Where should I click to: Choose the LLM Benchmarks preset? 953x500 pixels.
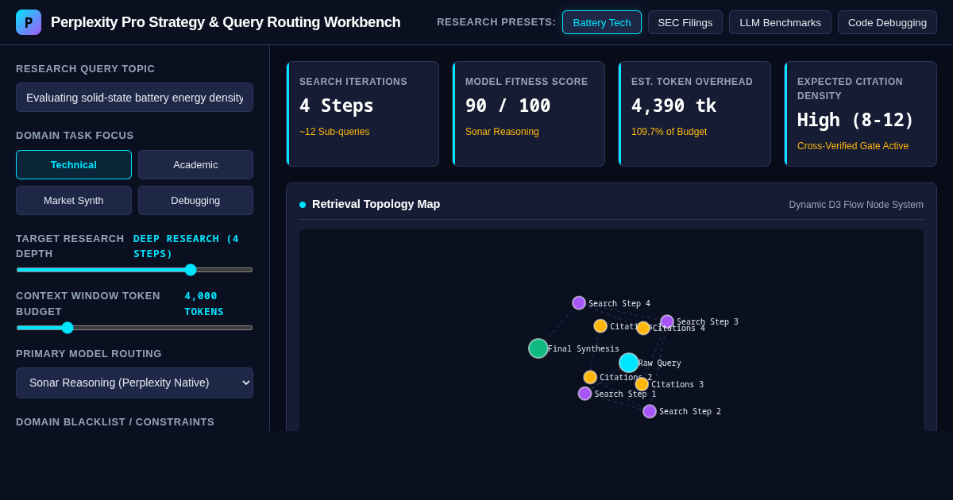click(x=781, y=22)
